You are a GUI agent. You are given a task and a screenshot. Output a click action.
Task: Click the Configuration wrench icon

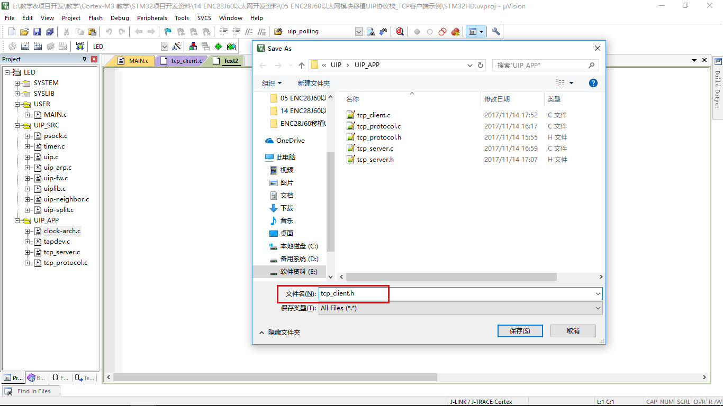pos(495,32)
